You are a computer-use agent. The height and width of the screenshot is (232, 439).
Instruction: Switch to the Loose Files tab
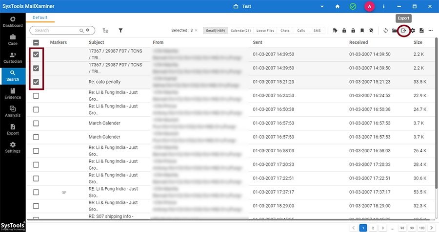tap(265, 31)
